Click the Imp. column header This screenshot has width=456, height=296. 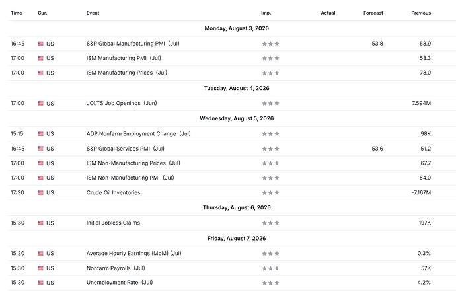pyautogui.click(x=266, y=13)
